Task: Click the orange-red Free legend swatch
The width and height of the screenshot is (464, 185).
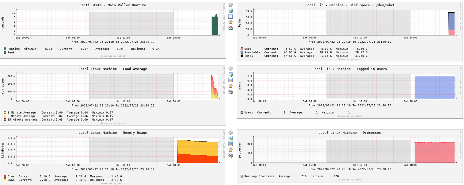Action: [5, 176]
